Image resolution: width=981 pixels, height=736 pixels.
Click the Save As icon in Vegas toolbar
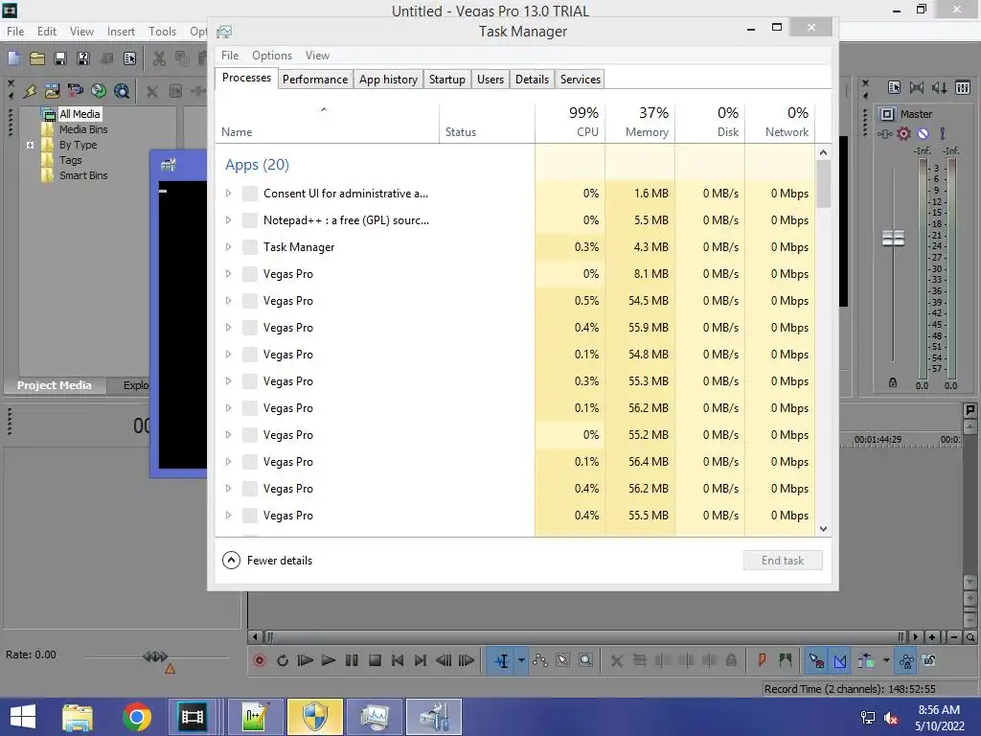point(83,58)
